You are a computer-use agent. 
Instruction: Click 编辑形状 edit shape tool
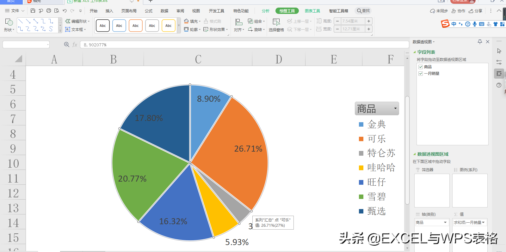(x=77, y=21)
